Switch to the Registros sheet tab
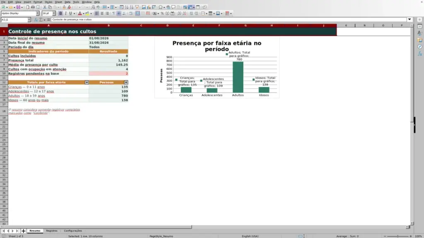 [52, 231]
